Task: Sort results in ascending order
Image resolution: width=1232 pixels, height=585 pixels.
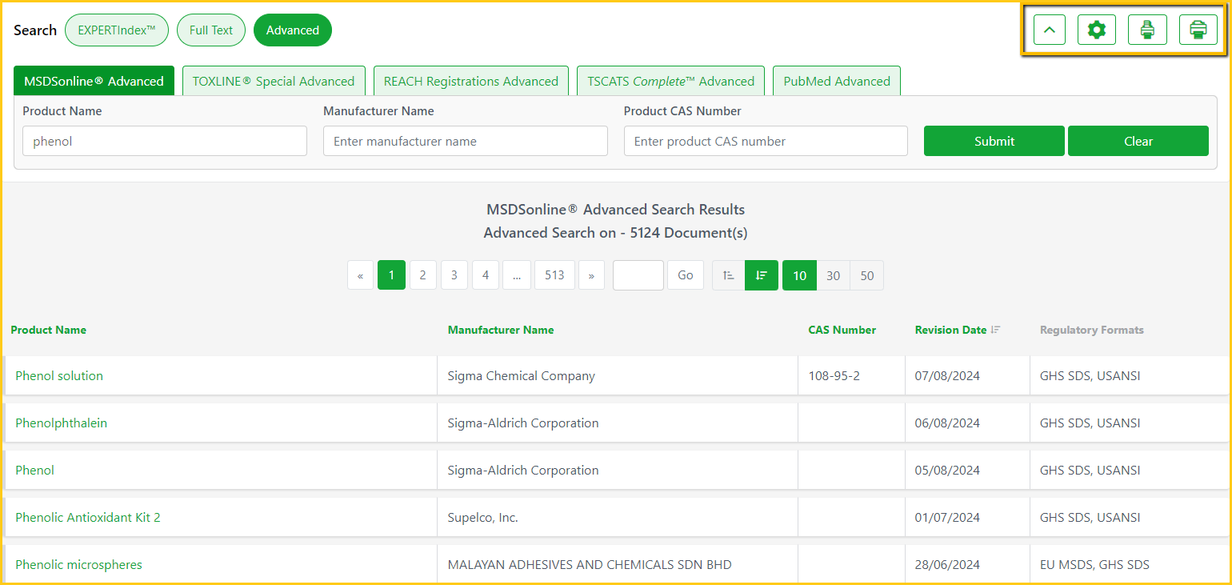Action: point(728,275)
